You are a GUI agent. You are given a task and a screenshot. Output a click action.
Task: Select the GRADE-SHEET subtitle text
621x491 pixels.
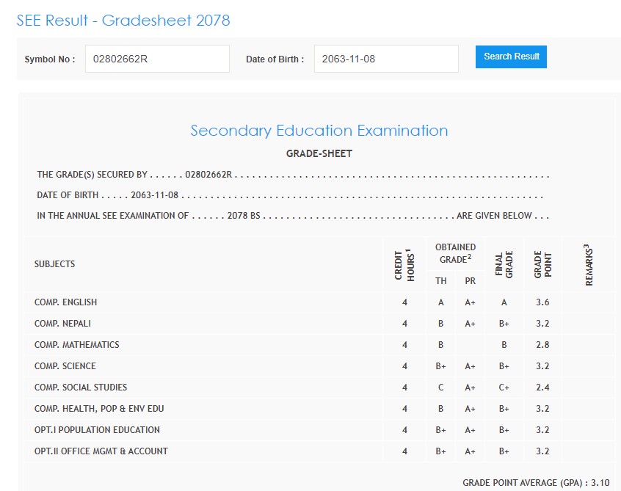[x=319, y=153]
